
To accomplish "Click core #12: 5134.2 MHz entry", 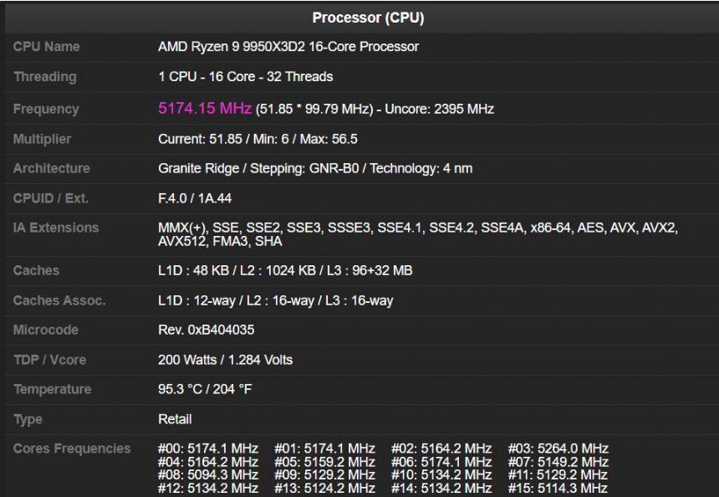I will pyautogui.click(x=208, y=488).
